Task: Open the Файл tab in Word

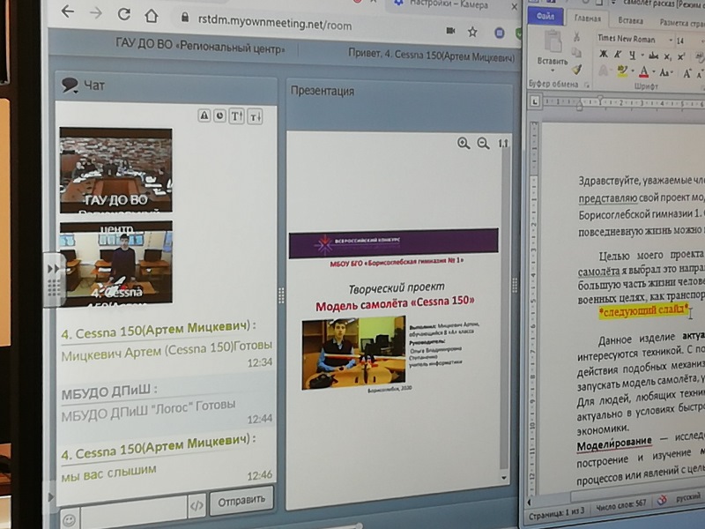Action: [545, 18]
